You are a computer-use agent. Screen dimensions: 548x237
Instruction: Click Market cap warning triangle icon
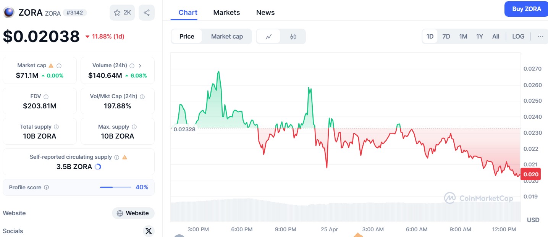(51, 66)
